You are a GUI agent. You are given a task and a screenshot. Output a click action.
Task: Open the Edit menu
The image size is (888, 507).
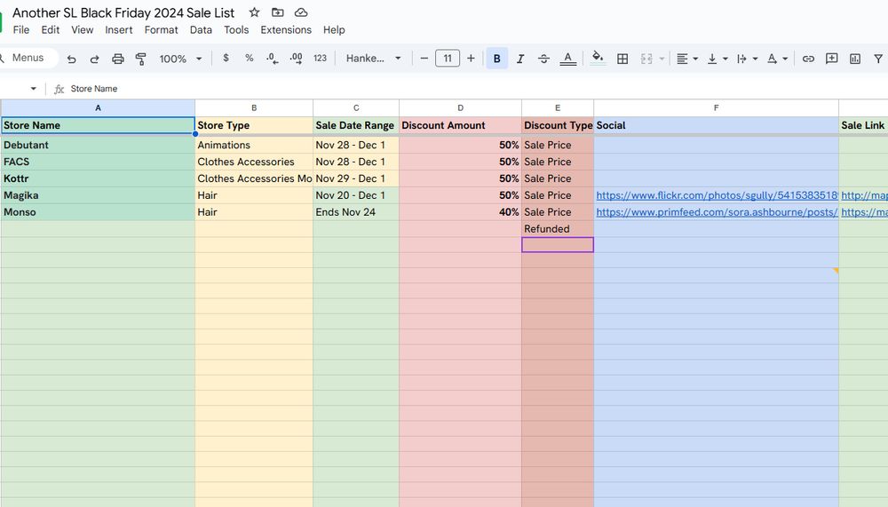coord(51,29)
